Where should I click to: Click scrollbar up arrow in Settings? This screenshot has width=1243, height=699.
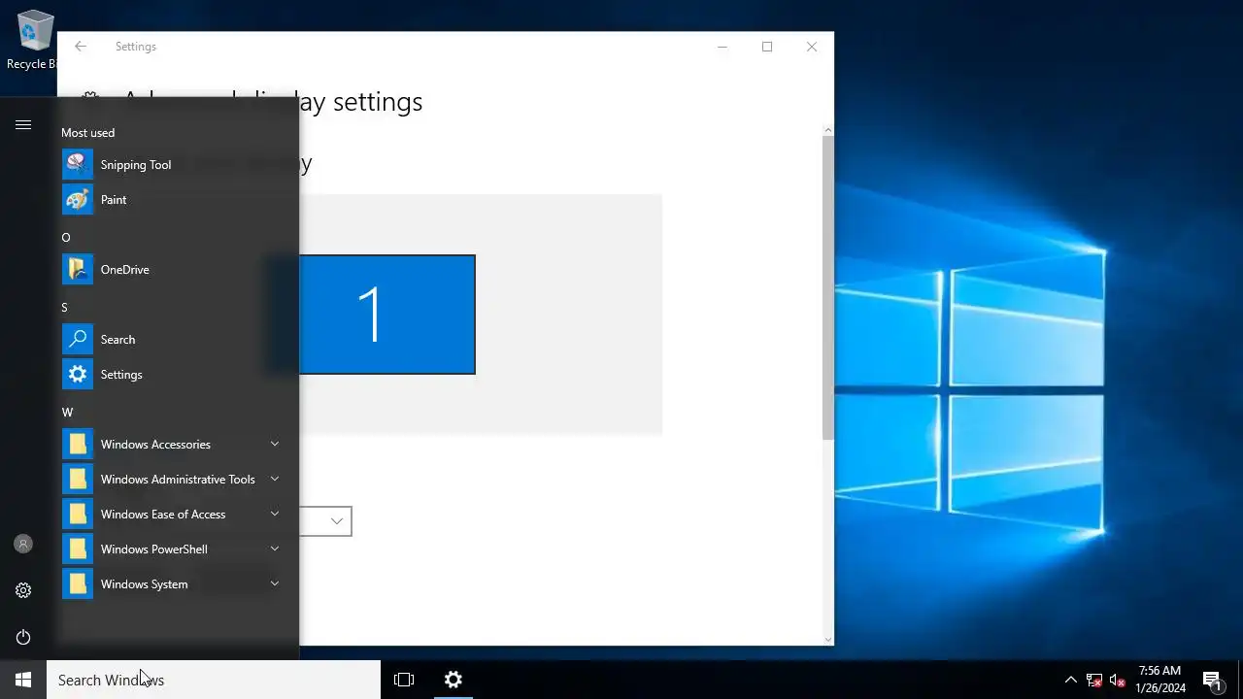827,129
